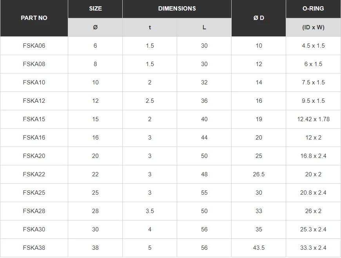Click the DIMENSIONS column header
This screenshot has height=258, width=341.
tap(177, 9)
